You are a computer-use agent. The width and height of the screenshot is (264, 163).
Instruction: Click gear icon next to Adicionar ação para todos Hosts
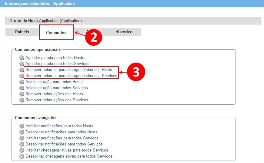tap(22, 82)
